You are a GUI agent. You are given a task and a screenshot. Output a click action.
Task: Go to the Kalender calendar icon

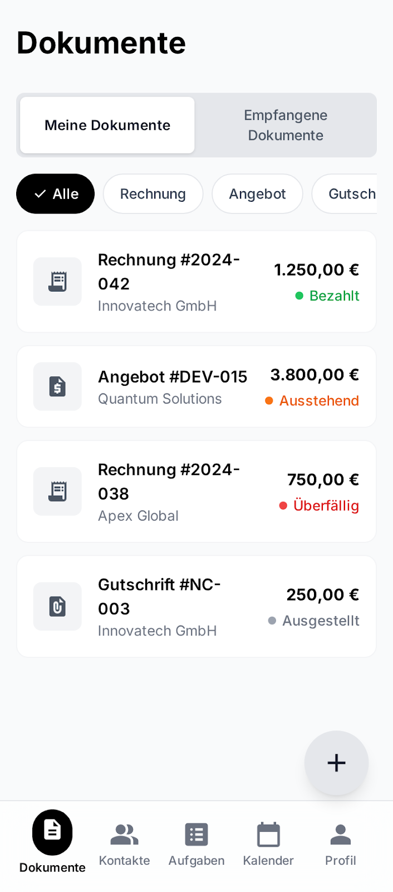268,835
